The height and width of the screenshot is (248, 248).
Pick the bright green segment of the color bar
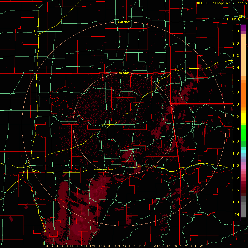(x=243, y=133)
